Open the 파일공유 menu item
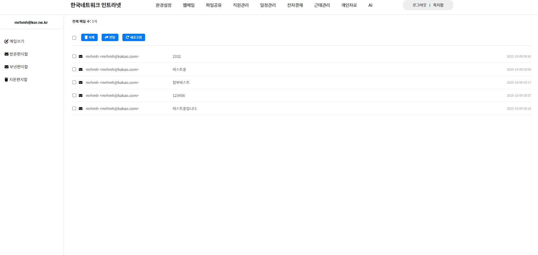Screen dimensions: 538x255 coord(213,5)
